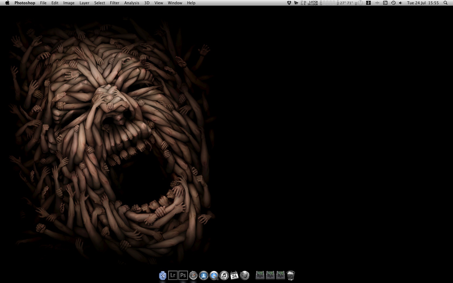Open the Time Machine menu bar icon
Image resolution: width=453 pixels, height=283 pixels.
[393, 3]
